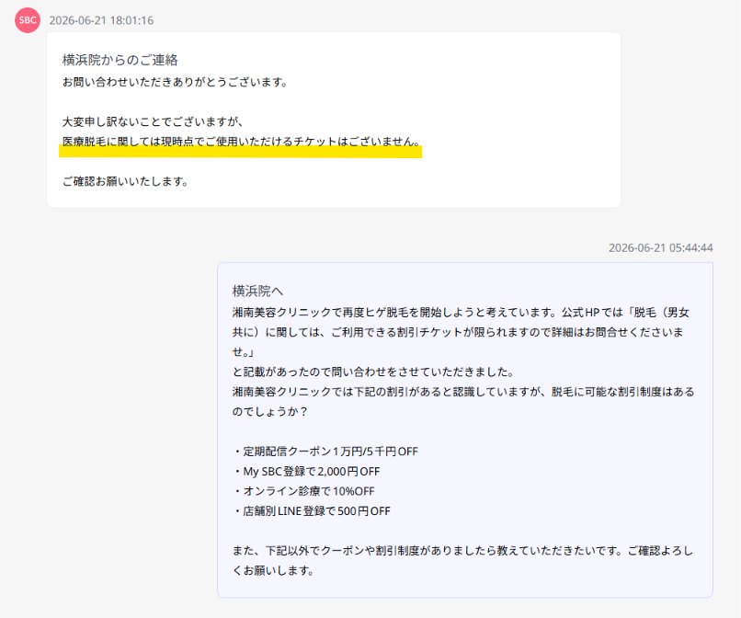
Task: Click line お問い合わせいただきありがとうございます。
Action: pyautogui.click(x=176, y=82)
